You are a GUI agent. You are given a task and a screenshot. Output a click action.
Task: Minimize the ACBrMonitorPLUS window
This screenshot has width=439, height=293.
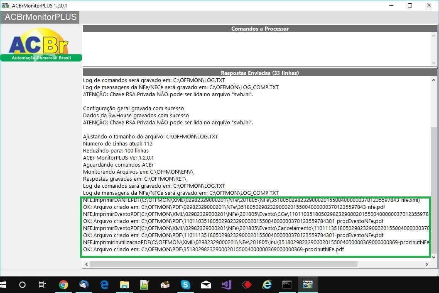tap(391, 5)
